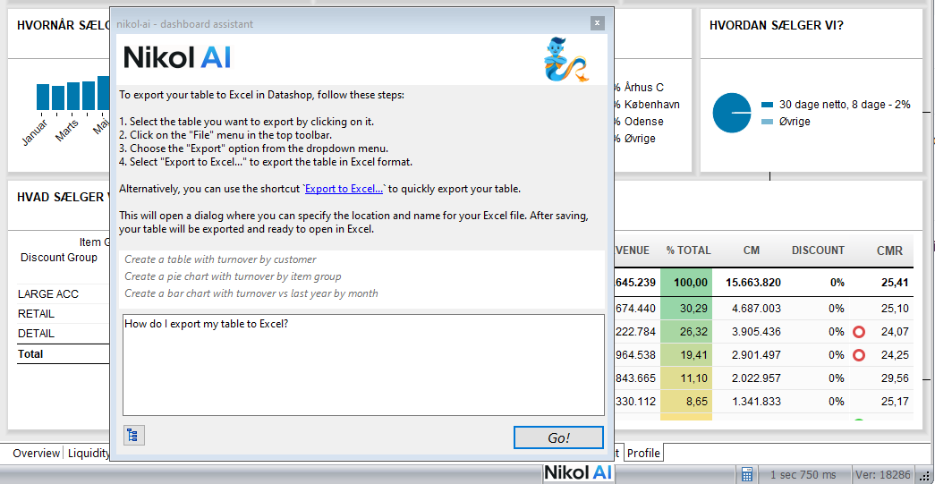Select the '100,00' percent total cell

[686, 283]
